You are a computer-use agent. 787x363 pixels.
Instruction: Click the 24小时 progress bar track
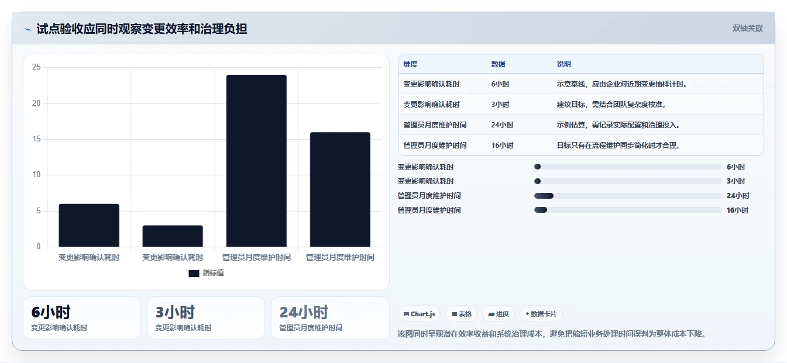(x=628, y=196)
